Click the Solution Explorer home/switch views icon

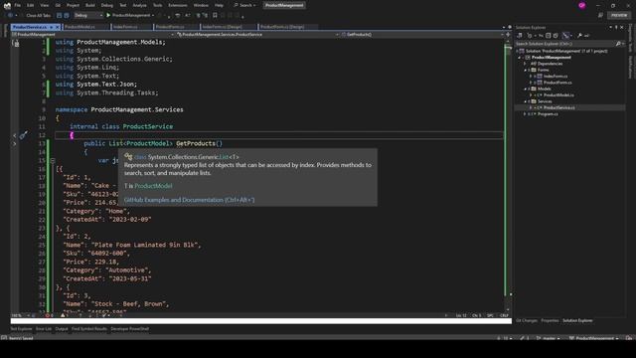pyautogui.click(x=520, y=36)
